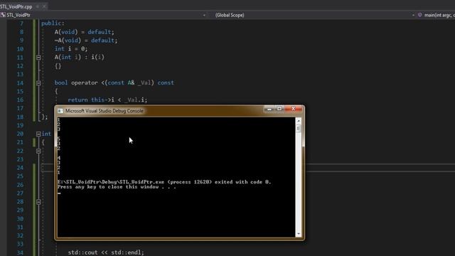The height and width of the screenshot is (256, 455).
Task: Click the console vertical scrollbar thumb
Action: 299,128
